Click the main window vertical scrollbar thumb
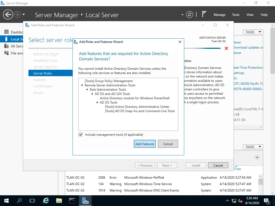 [273, 51]
